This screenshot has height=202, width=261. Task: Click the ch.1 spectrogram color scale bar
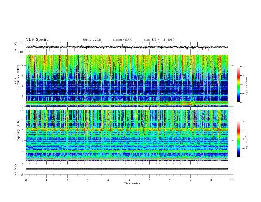click(x=238, y=84)
